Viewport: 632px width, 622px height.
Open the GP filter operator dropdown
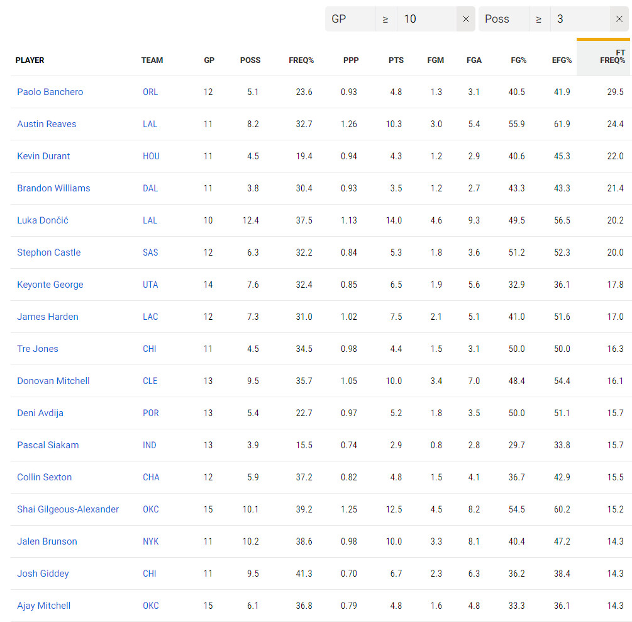(385, 19)
